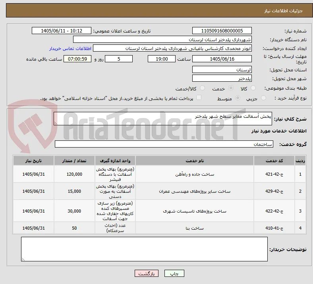
Task: Toggle Islamic treasury payment checkbox
Action: tap(199, 98)
